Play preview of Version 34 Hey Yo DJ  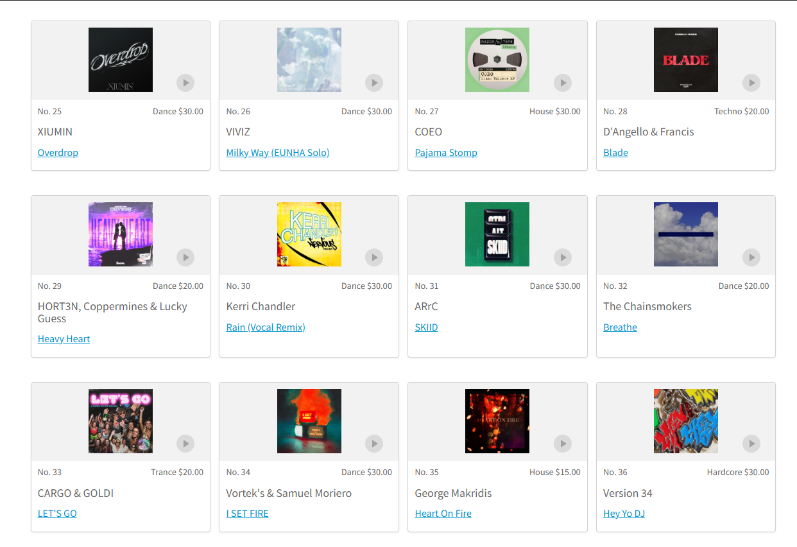pyautogui.click(x=751, y=444)
